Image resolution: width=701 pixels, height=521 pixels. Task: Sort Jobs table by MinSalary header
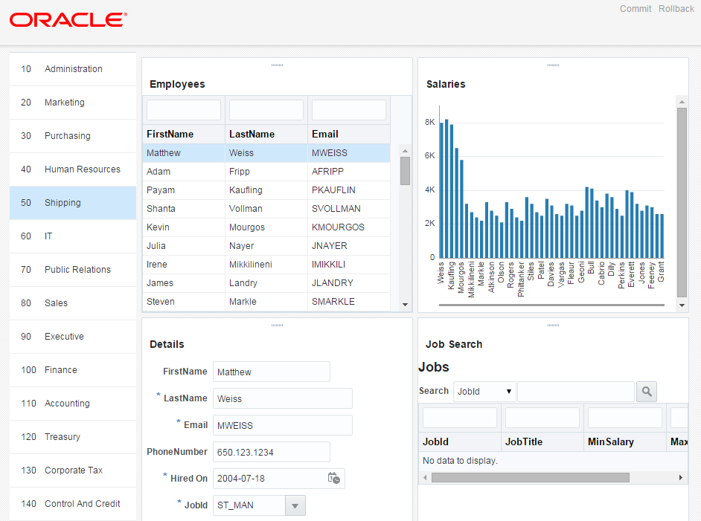click(x=625, y=442)
